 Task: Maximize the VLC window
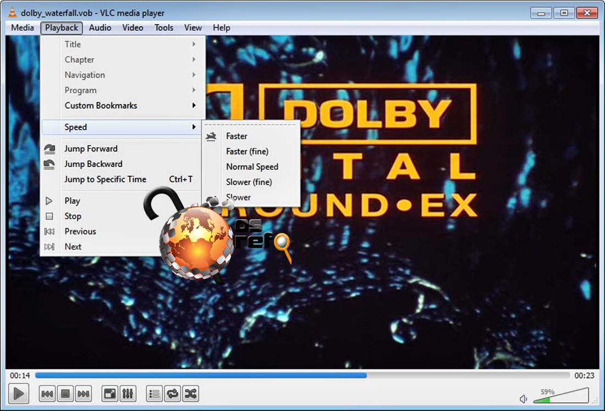[564, 13]
